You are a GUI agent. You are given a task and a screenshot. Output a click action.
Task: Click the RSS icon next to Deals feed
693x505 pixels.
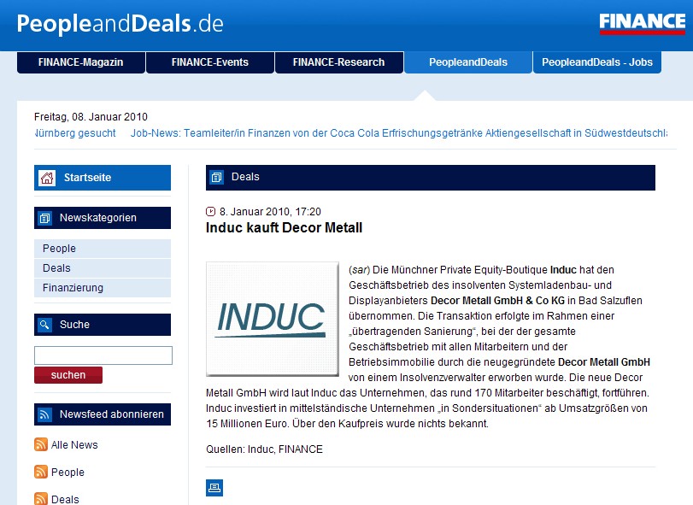click(x=41, y=499)
